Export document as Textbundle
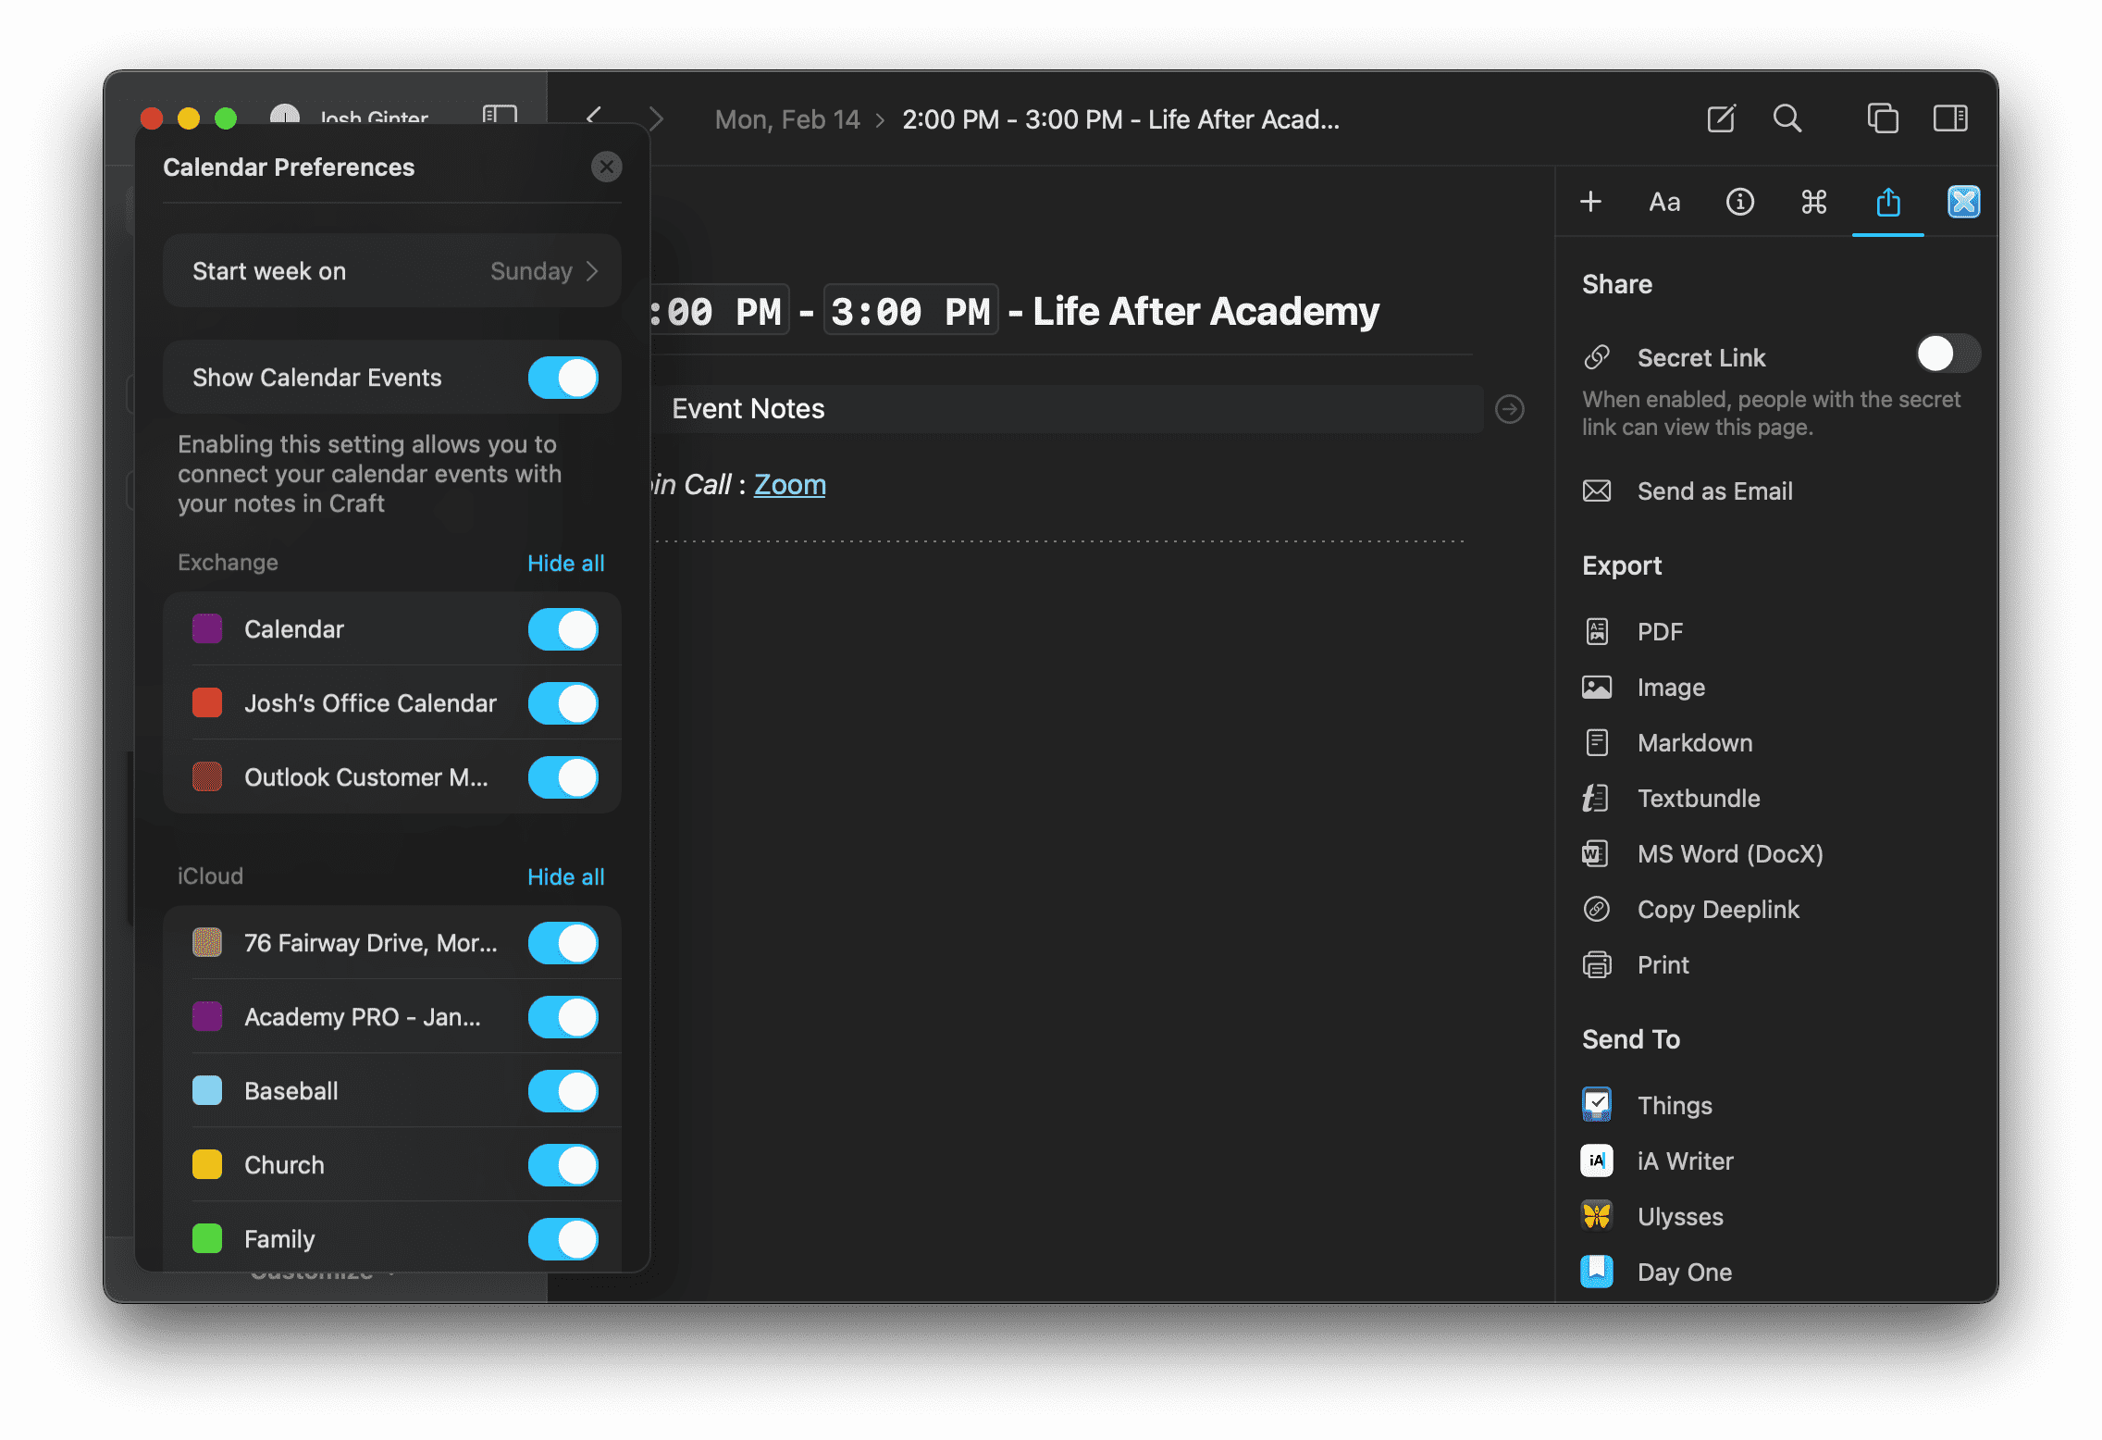 tap(1699, 798)
